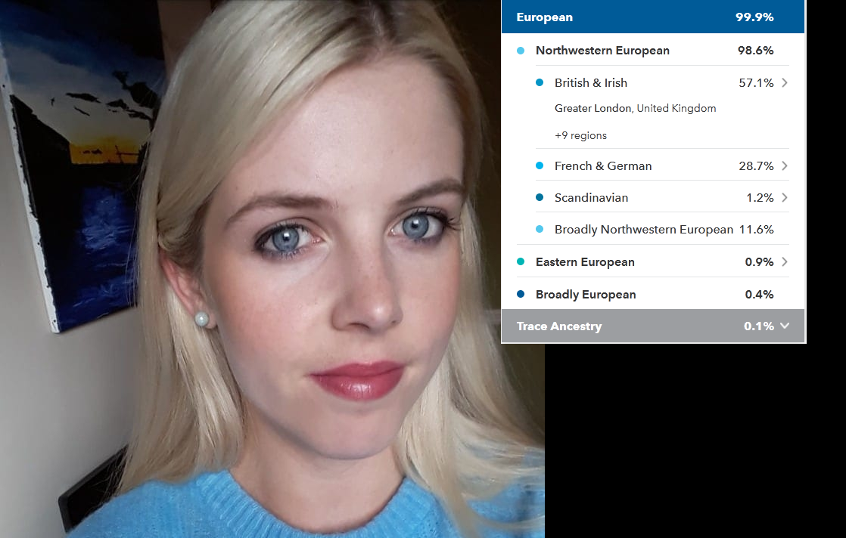Select the Broadly Northwestern European label
846x538 pixels.
click(643, 230)
